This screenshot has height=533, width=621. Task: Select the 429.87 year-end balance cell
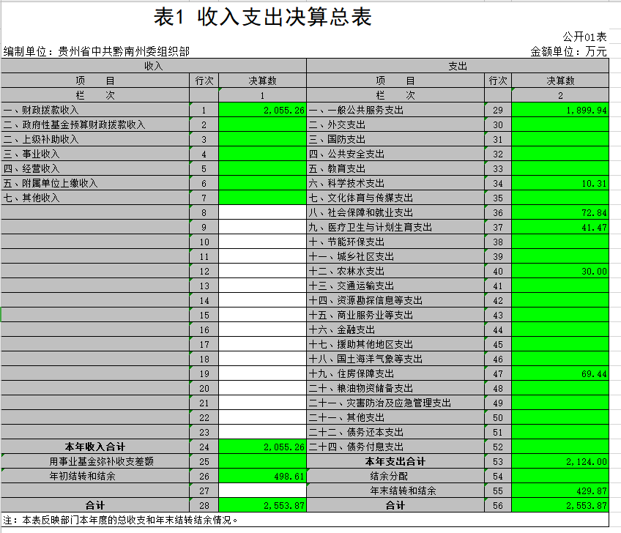click(x=560, y=491)
